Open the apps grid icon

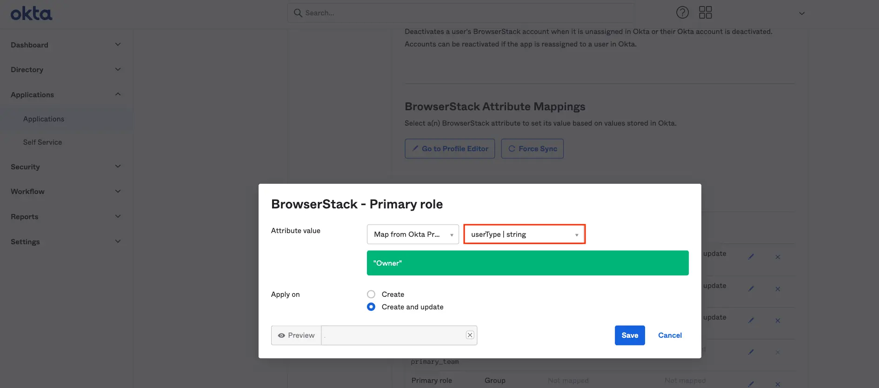[x=705, y=13]
